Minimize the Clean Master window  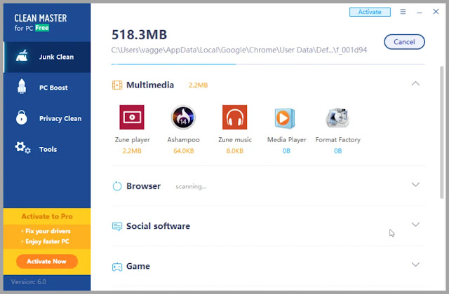coord(420,12)
